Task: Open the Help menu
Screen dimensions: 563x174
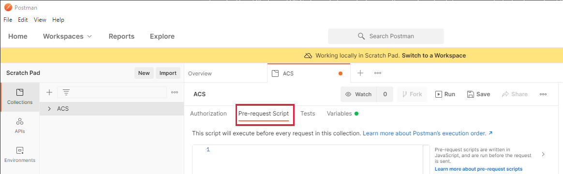Action: tap(58, 20)
